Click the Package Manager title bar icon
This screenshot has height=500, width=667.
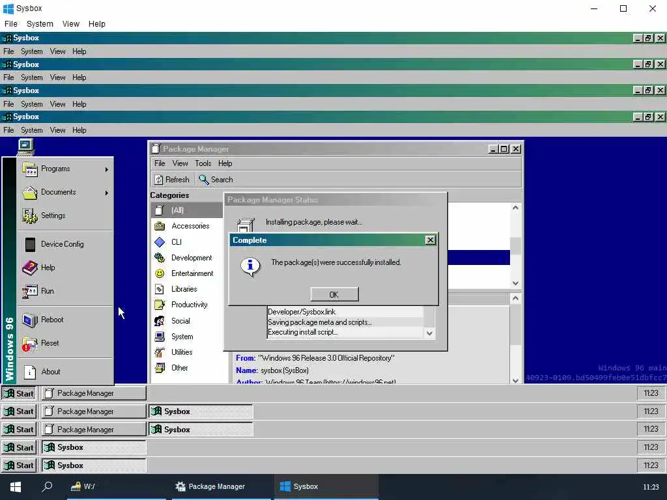(156, 148)
